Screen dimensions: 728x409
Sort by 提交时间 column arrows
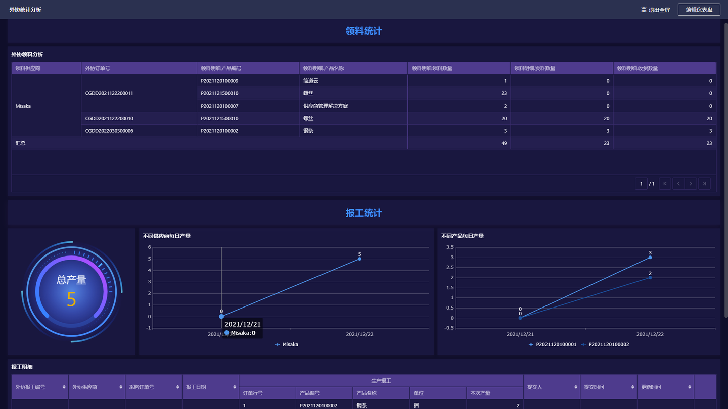(x=632, y=387)
